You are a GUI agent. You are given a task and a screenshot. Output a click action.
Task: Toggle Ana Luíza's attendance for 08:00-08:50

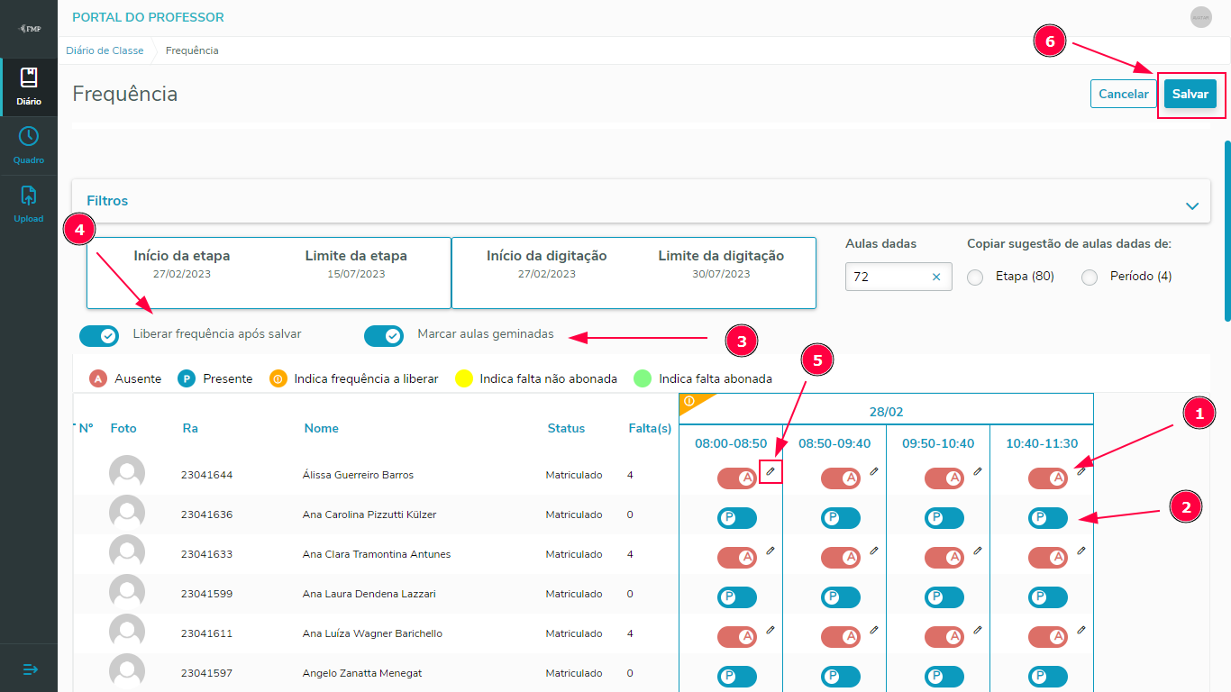[737, 637]
